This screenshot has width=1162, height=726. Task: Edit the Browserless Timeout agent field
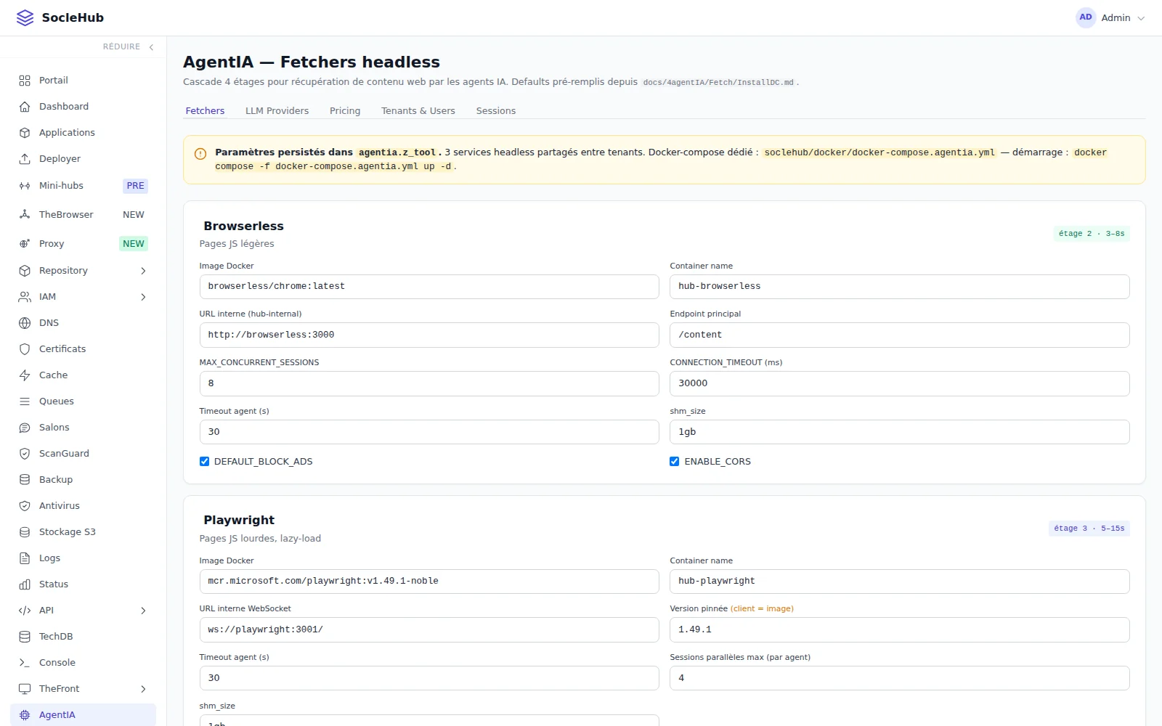429,432
